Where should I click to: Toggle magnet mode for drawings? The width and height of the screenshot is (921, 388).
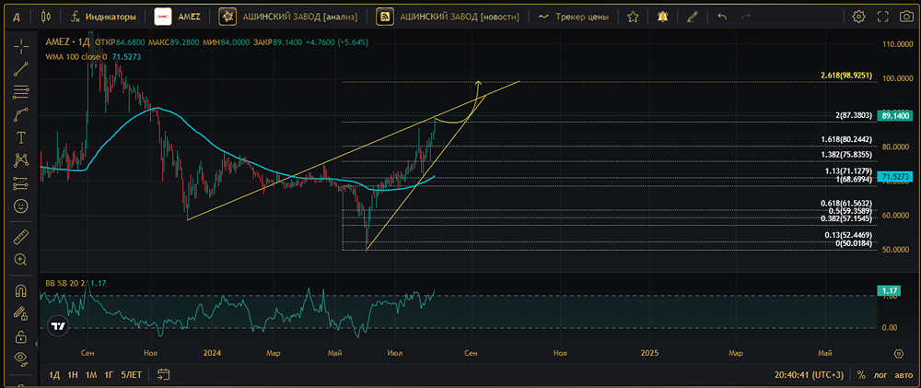21,290
